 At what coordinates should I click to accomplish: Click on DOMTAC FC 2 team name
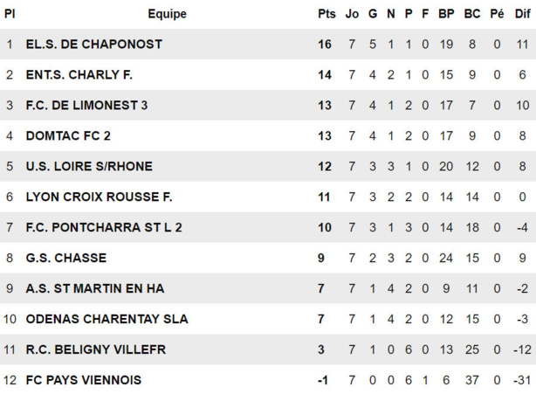[69, 136]
